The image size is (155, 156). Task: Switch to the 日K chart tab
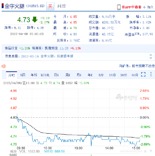tap(56, 75)
